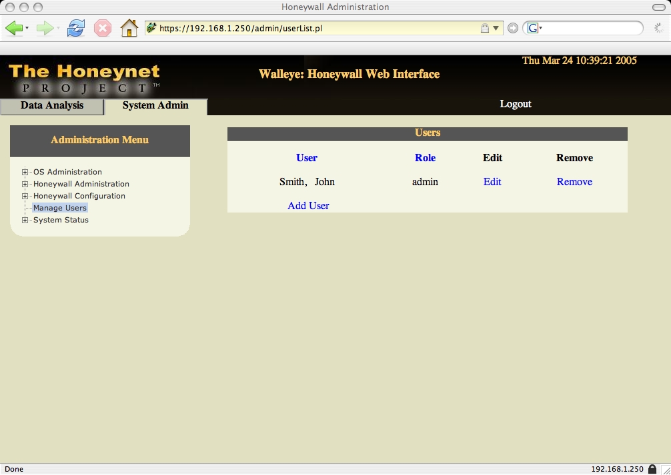Click the Done status bar message

14,469
